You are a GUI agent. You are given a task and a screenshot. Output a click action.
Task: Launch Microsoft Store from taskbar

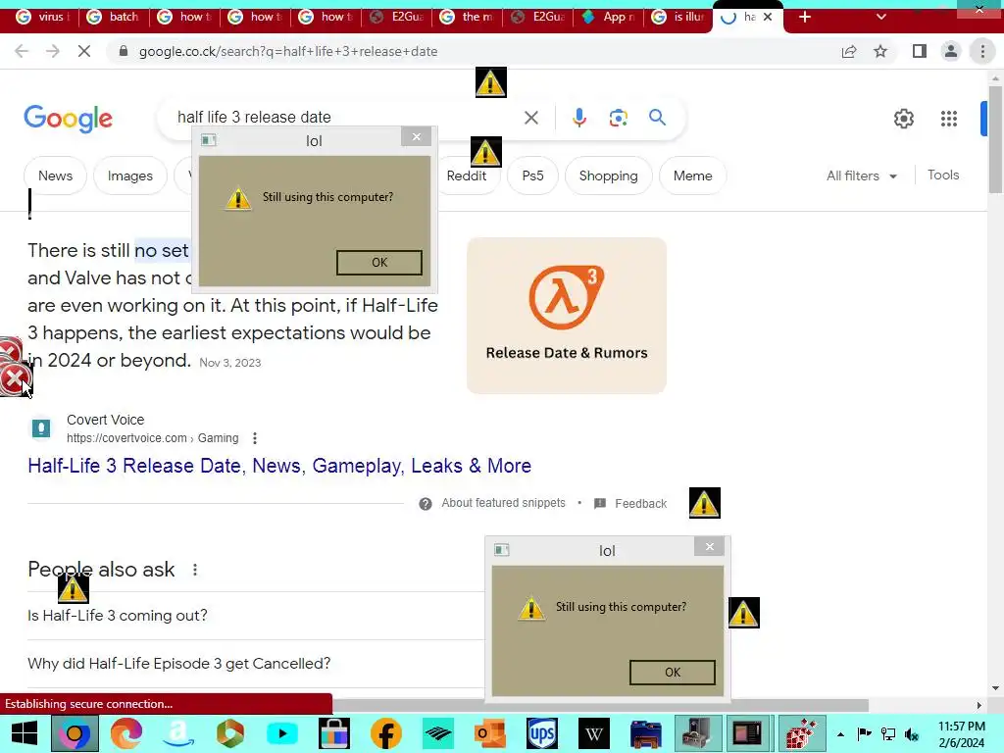[x=334, y=733]
